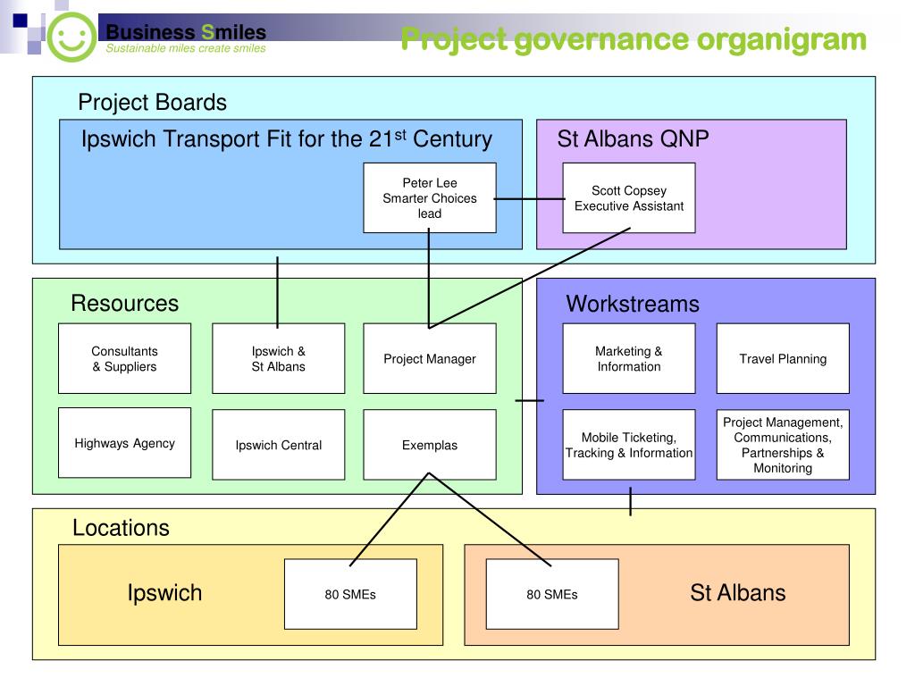Click the 'Ipswich' location label

(164, 593)
